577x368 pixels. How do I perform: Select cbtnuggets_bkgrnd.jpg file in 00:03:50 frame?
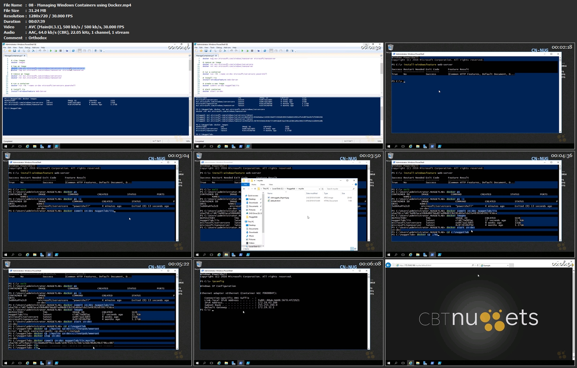278,198
